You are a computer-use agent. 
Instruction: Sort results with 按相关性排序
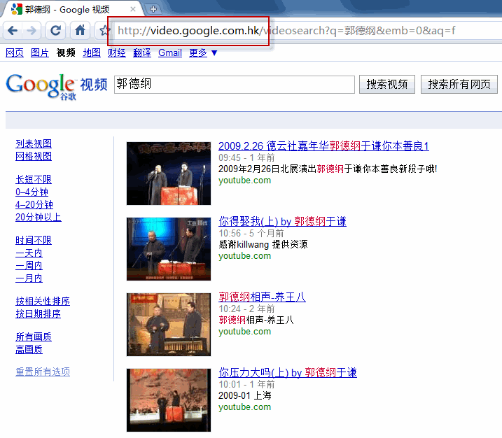pos(43,301)
